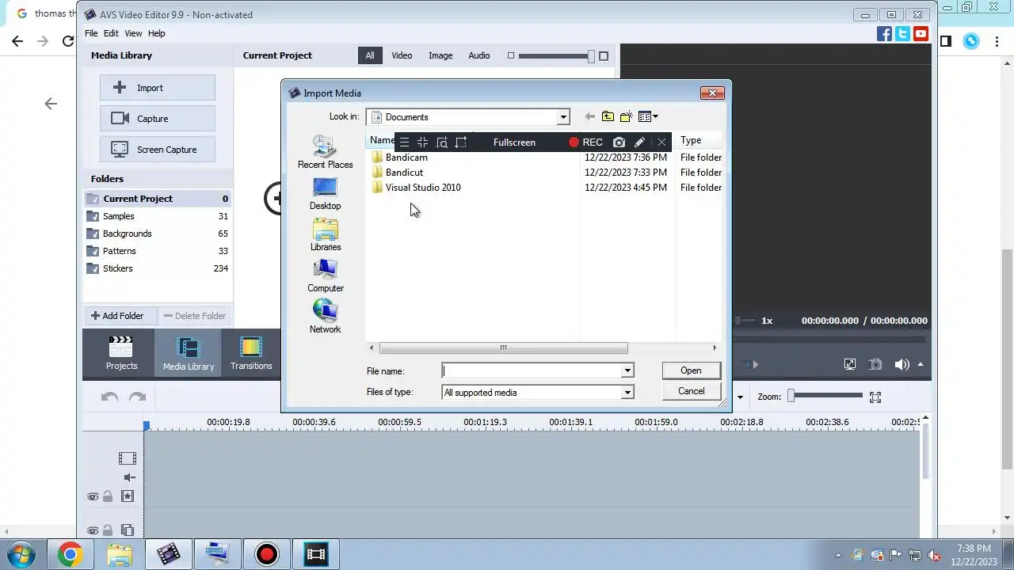Image resolution: width=1014 pixels, height=570 pixels.
Task: Click the main video track icon
Action: tap(127, 458)
